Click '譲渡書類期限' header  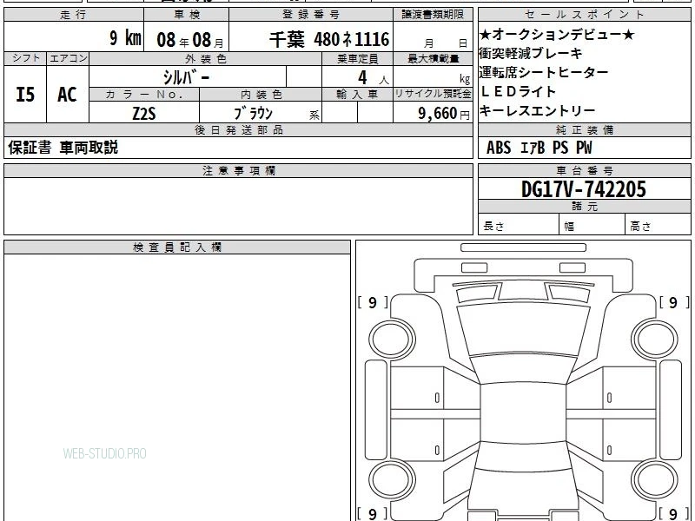433,15
